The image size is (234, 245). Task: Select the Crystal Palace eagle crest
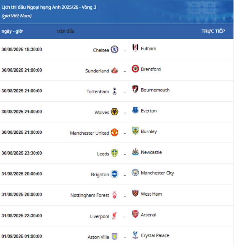tap(135, 235)
